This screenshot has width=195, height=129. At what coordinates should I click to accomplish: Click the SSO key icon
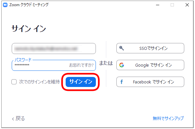coord(122,48)
